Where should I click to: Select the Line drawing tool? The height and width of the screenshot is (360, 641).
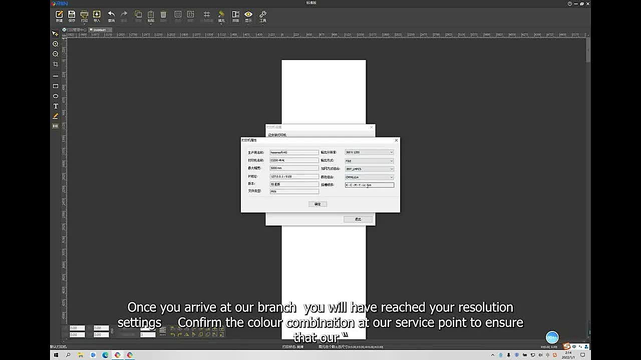(56, 76)
